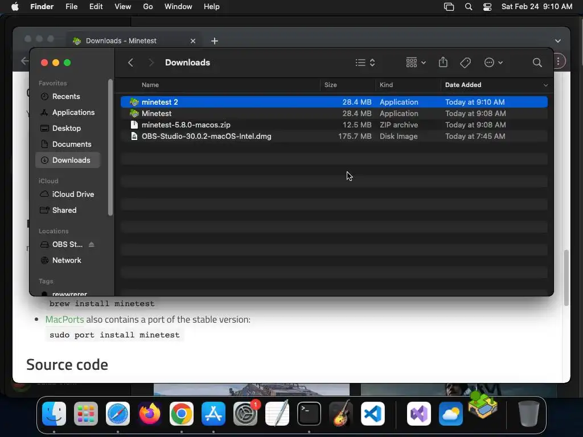
Task: Open the Apple menu
Action: (x=15, y=7)
